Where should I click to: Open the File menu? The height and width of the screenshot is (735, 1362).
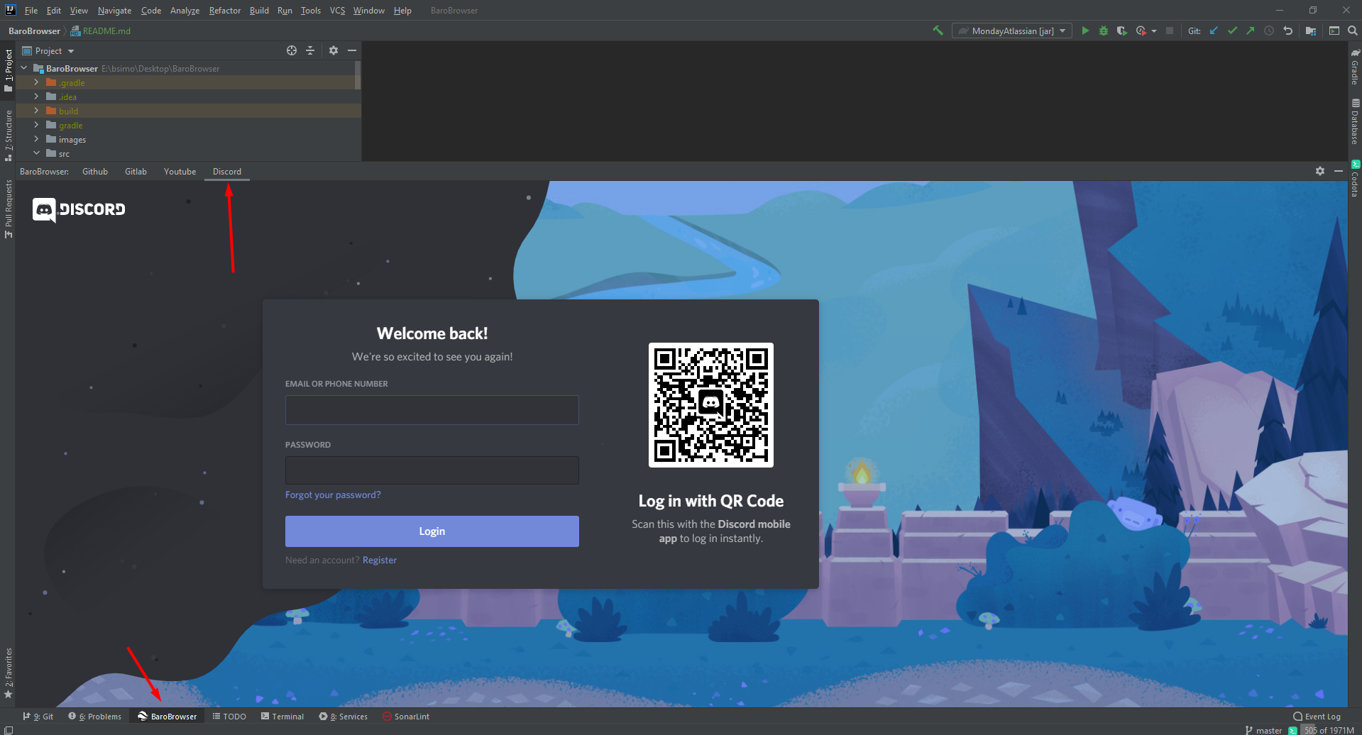click(x=31, y=11)
